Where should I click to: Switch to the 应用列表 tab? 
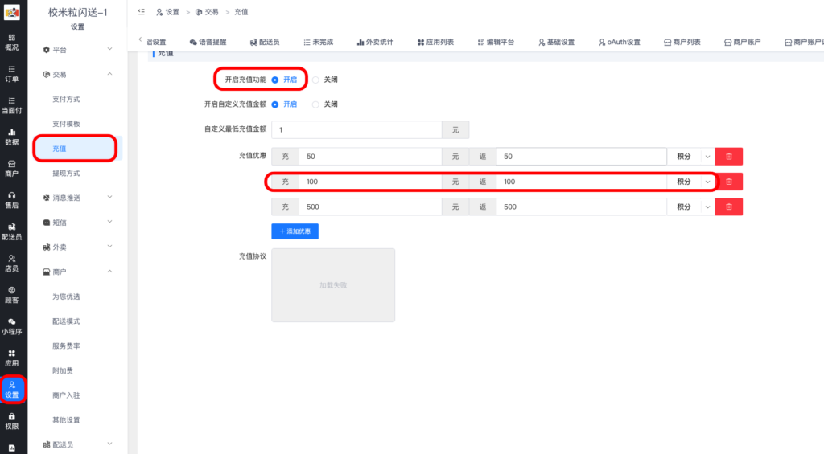point(435,42)
